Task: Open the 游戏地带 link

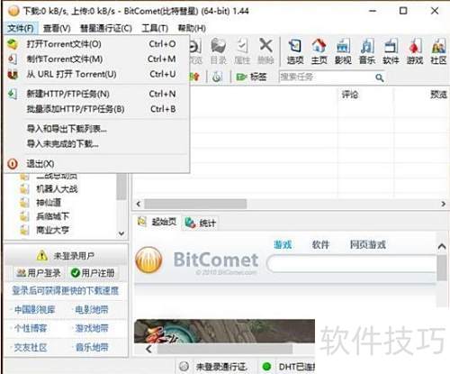Action: pos(92,328)
